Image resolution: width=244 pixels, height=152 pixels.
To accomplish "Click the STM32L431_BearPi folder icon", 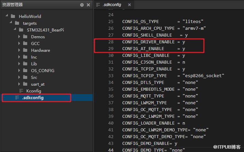I will click(21, 30).
